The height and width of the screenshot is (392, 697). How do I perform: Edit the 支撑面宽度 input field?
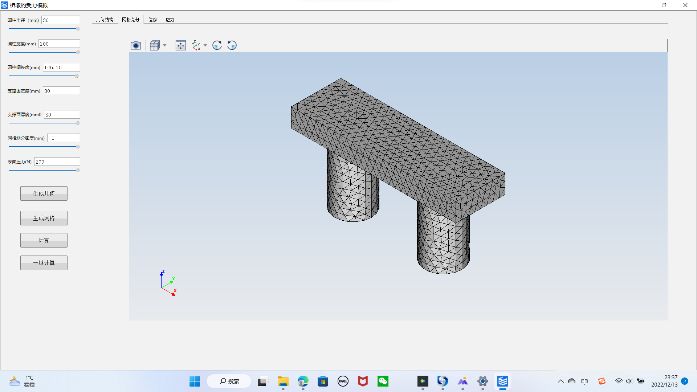pos(61,91)
